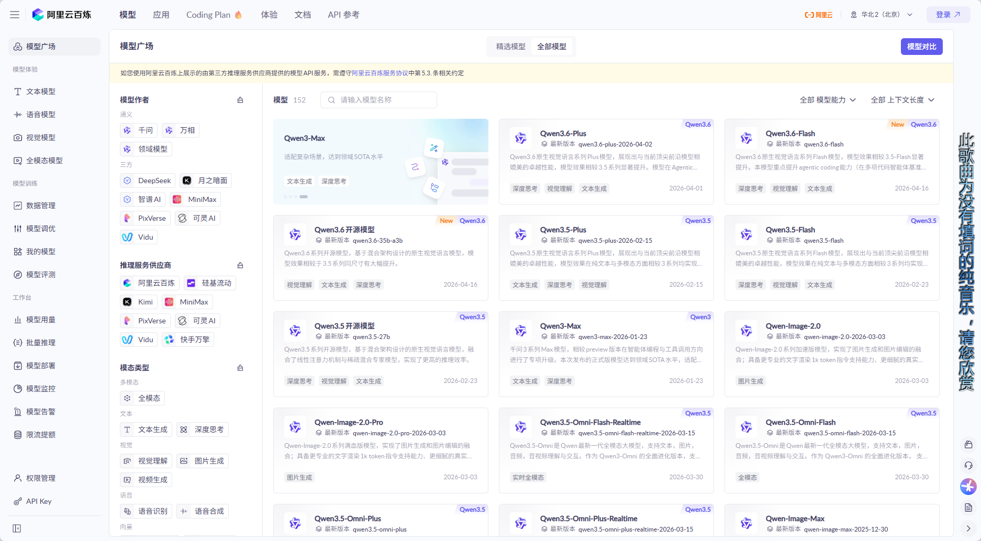Open 模型告警 sidebar entry

point(54,412)
